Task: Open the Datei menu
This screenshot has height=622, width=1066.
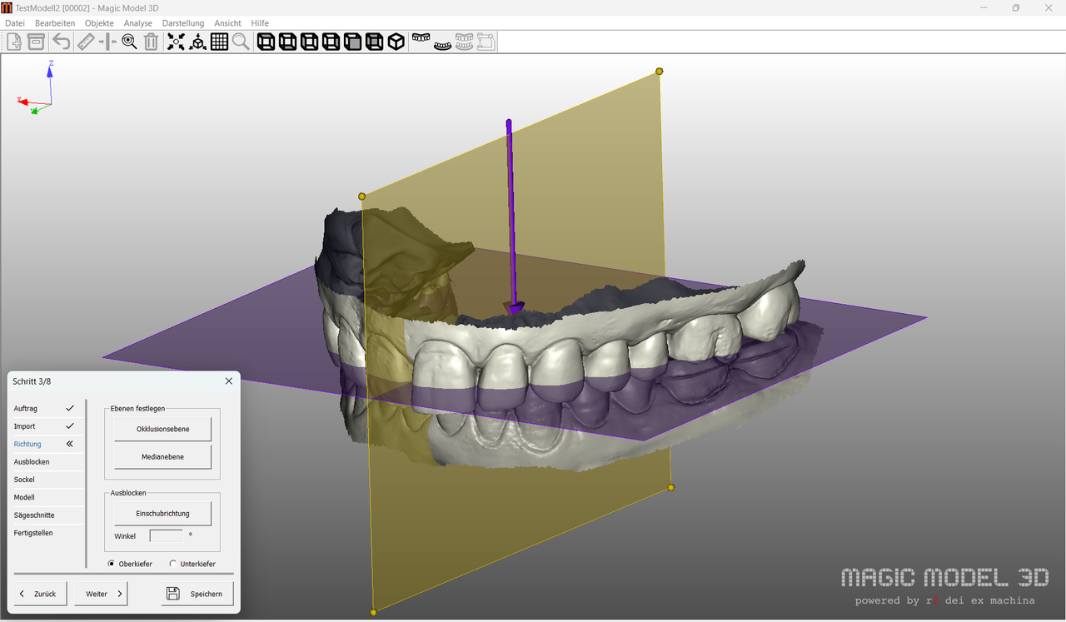Action: click(x=15, y=23)
